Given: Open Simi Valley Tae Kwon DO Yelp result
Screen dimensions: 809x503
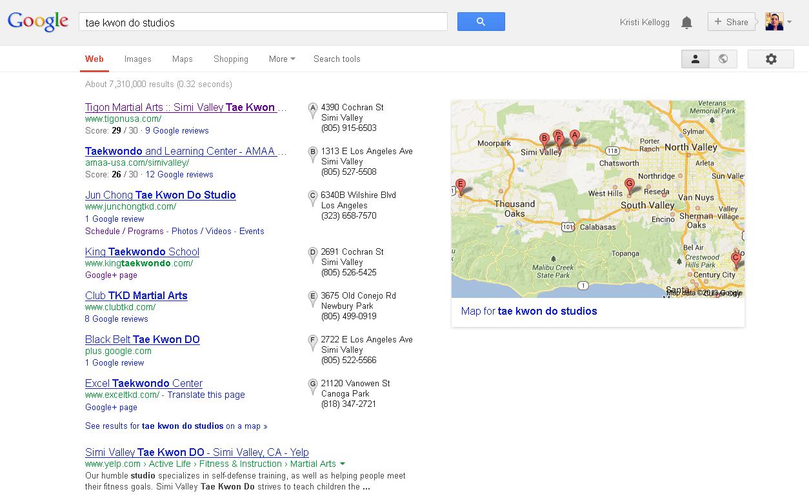Looking at the screenshot, I should (197, 452).
